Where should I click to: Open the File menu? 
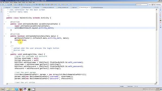(x=1, y=2)
